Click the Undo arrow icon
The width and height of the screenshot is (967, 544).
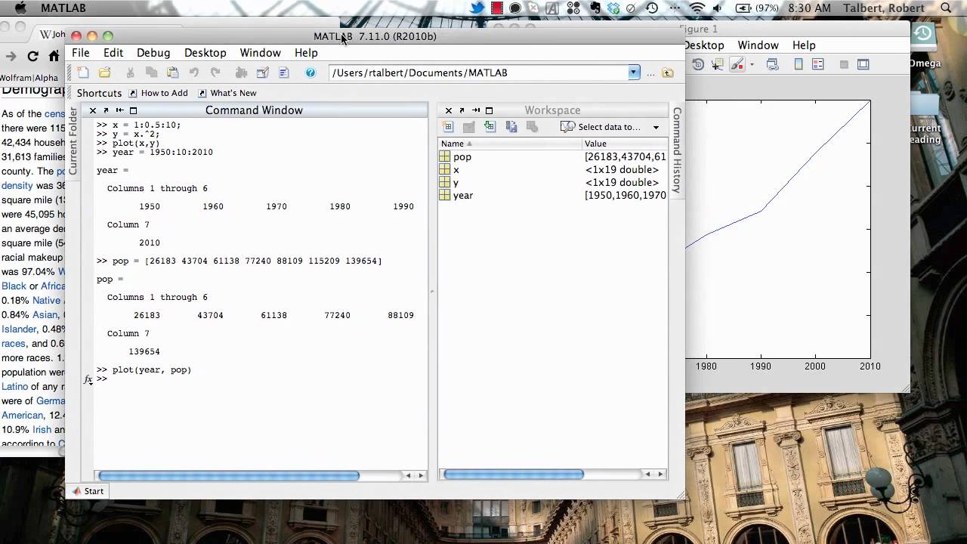pyautogui.click(x=194, y=73)
